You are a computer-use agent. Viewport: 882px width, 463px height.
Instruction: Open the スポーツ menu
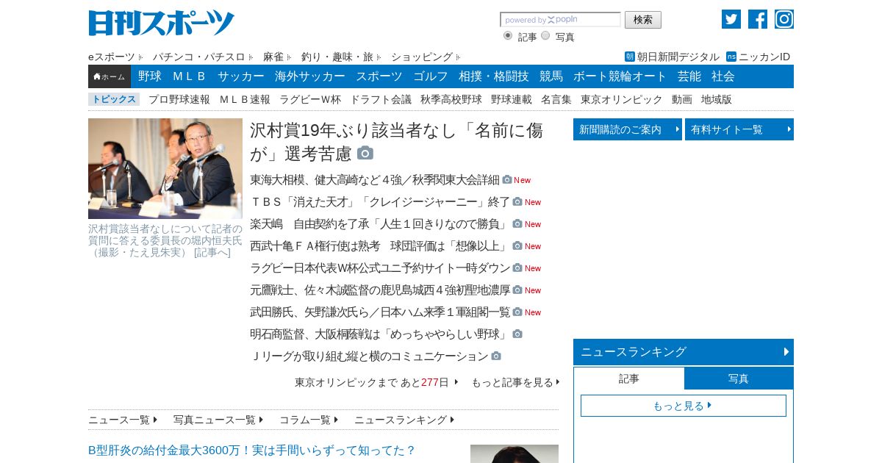point(379,76)
